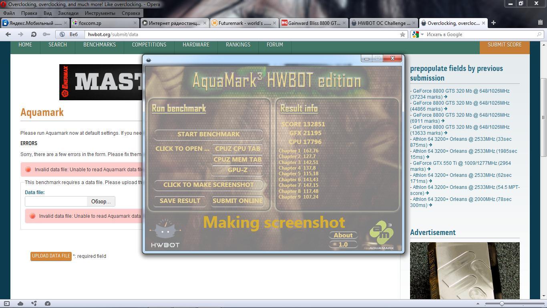Bookmark the page with the star icon
This screenshot has height=308, width=547.
point(402,34)
